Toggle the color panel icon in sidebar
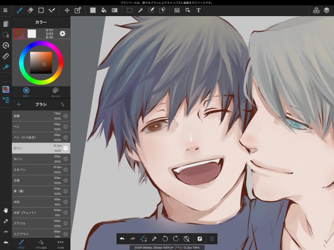 coord(6,89)
